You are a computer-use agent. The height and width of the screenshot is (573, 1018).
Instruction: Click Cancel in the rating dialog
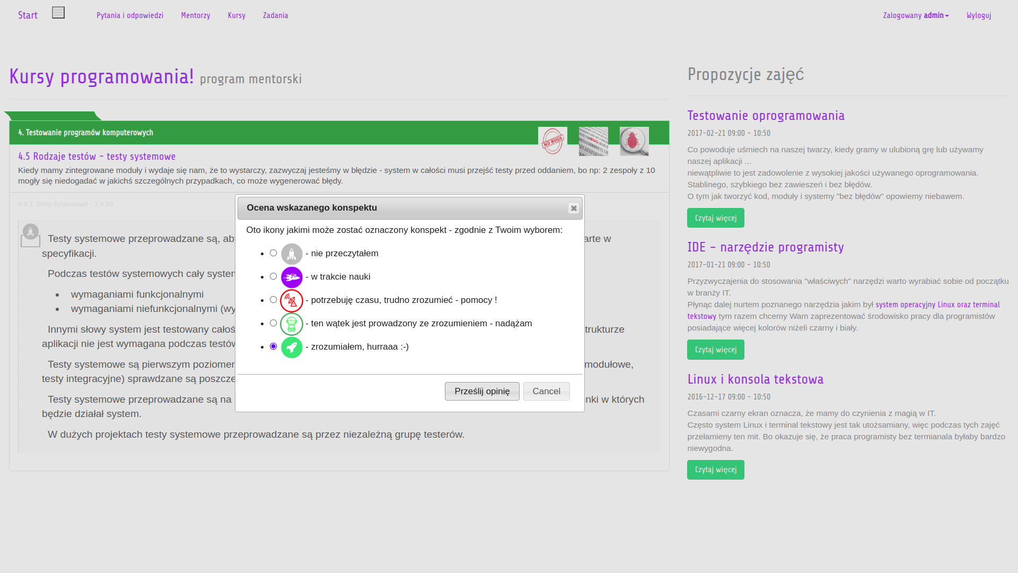pyautogui.click(x=546, y=392)
